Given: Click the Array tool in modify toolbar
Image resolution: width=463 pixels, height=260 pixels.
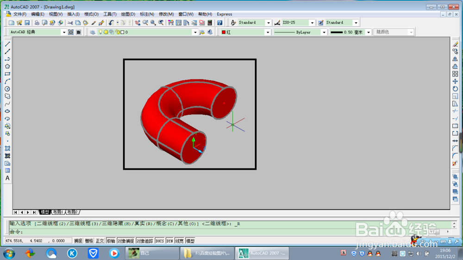Looking at the screenshot, I should [x=455, y=74].
